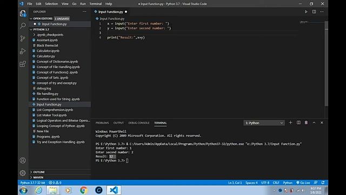Create a new terminal with plus icon

click(x=290, y=123)
